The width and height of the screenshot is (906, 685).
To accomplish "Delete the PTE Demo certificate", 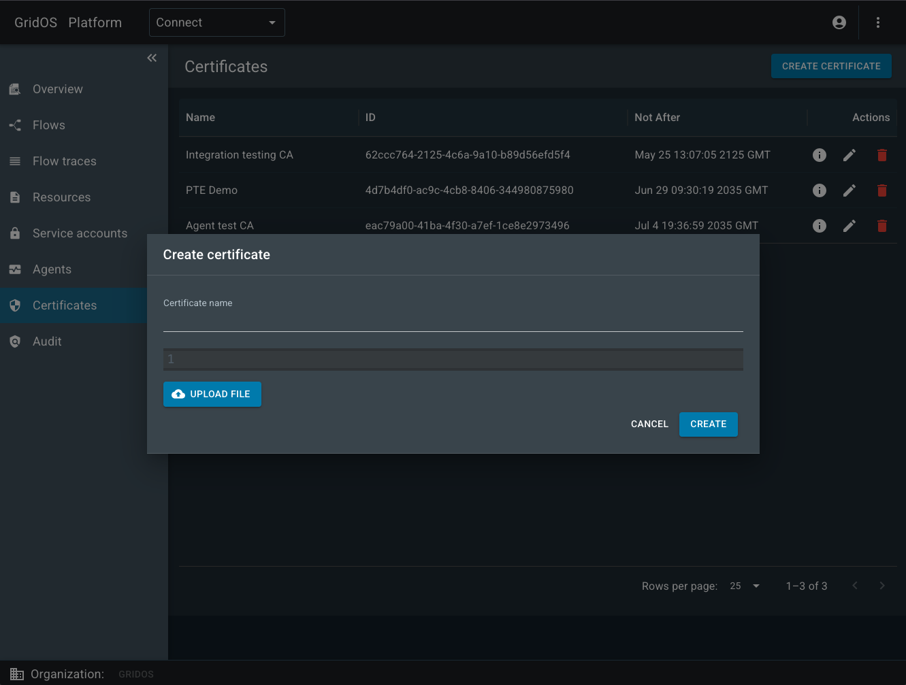I will point(882,190).
